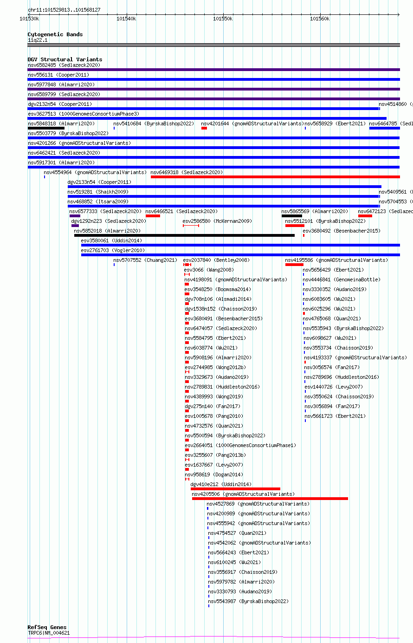
Task: Open nsv5410684 (ByrskaBishop2022) variant
Action: pos(154,123)
